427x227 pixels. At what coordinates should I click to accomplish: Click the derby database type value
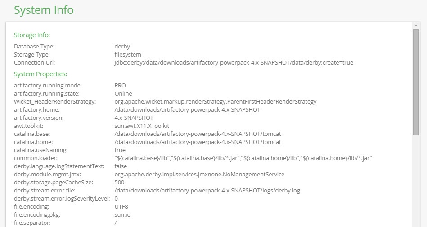[122, 47]
